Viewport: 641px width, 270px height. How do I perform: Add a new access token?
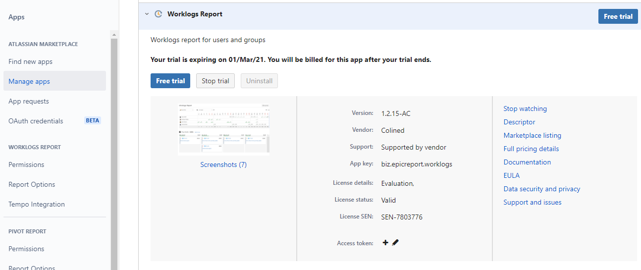(385, 243)
